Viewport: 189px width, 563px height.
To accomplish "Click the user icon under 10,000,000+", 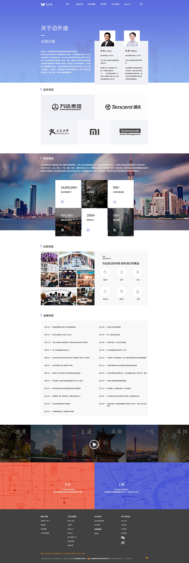I will coord(62,201).
